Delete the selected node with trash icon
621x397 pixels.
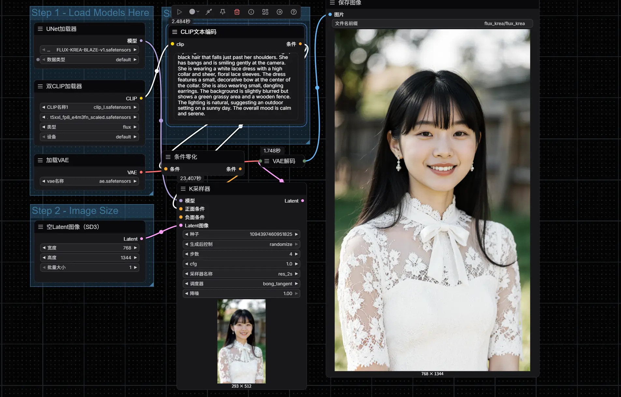coord(237,12)
